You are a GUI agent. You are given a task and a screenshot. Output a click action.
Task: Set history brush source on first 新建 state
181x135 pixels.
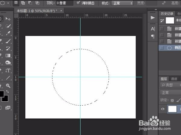(x=162, y=28)
